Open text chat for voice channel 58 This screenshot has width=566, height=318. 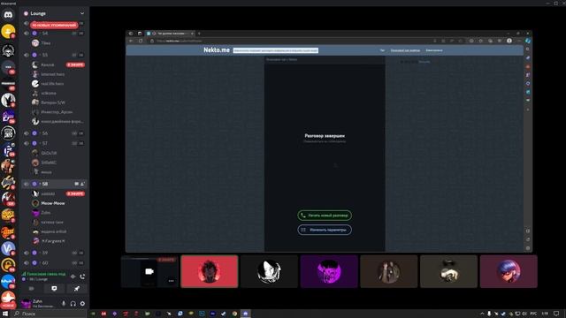click(76, 184)
